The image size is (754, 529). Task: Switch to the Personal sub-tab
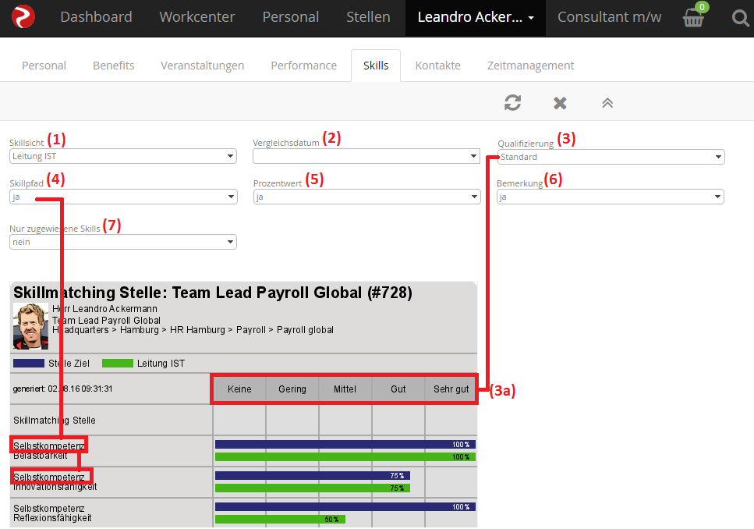(44, 66)
